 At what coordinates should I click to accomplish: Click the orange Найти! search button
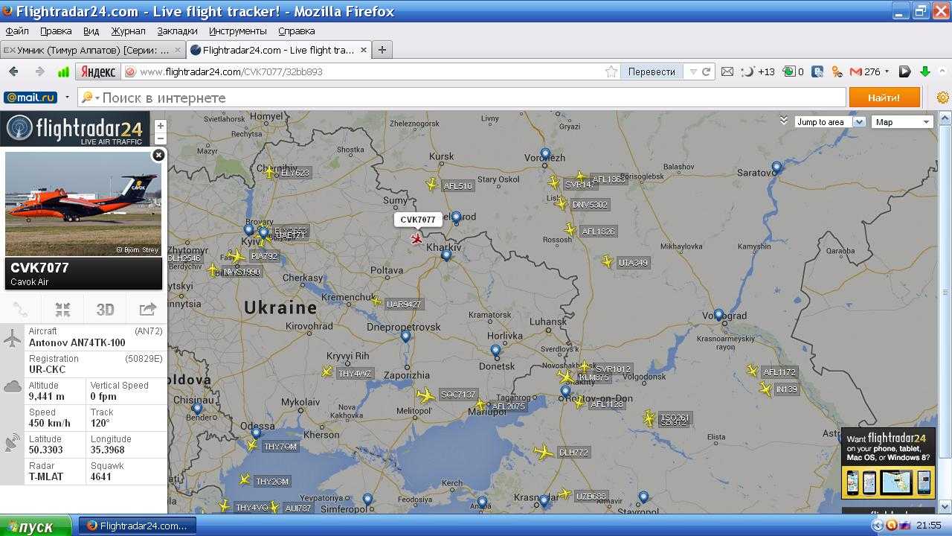coord(884,98)
